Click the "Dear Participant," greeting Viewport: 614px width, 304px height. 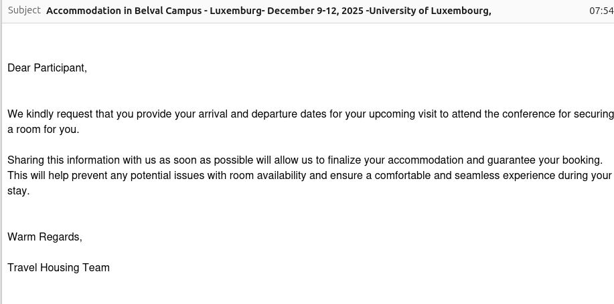[x=47, y=67]
